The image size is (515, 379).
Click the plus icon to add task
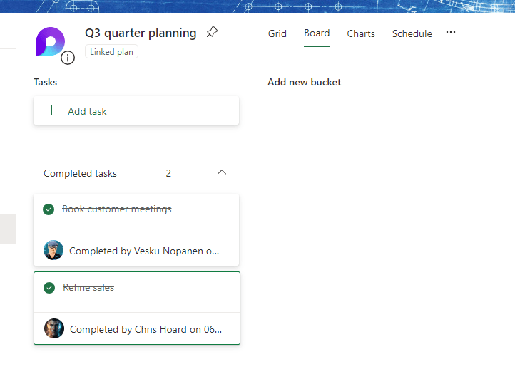tap(51, 111)
